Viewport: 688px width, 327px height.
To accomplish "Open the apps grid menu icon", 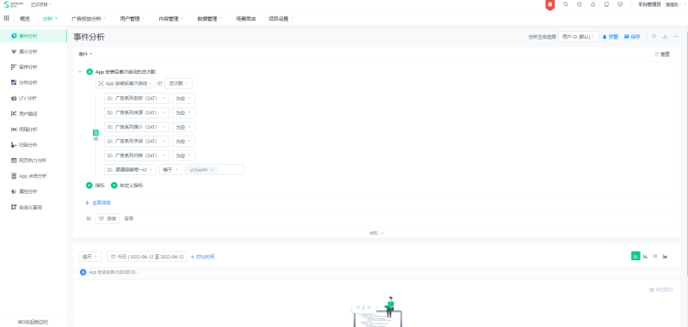I will [x=6, y=18].
